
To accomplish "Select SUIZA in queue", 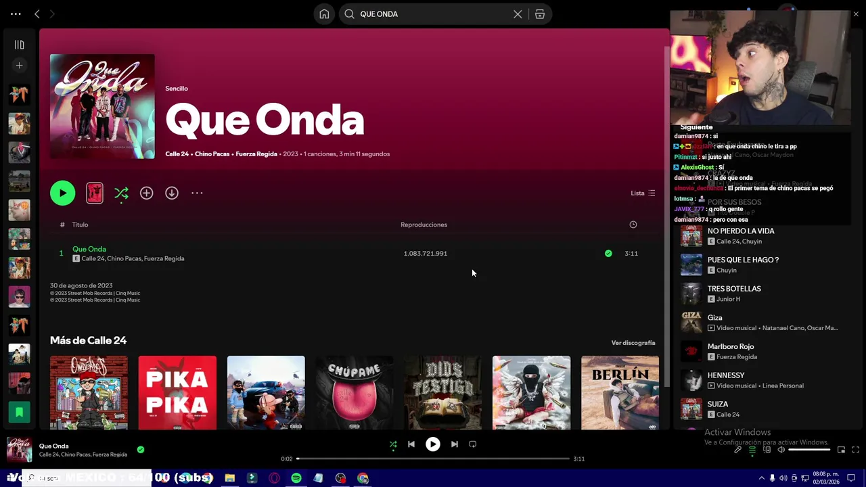I will pyautogui.click(x=718, y=404).
